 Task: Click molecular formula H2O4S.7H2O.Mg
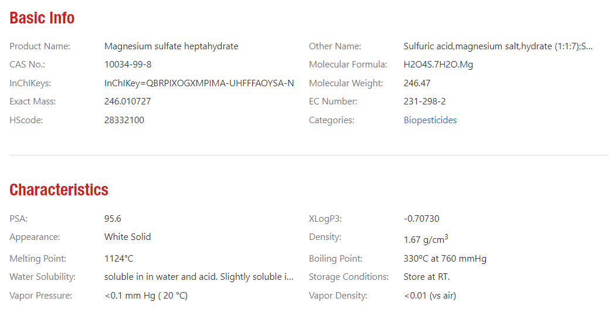click(x=438, y=65)
